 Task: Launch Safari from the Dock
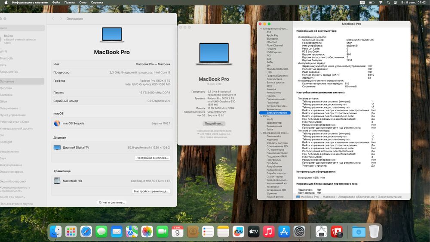coord(86,232)
